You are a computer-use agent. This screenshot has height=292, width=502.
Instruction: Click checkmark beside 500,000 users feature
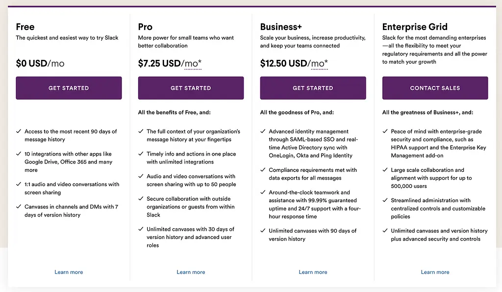coord(385,170)
